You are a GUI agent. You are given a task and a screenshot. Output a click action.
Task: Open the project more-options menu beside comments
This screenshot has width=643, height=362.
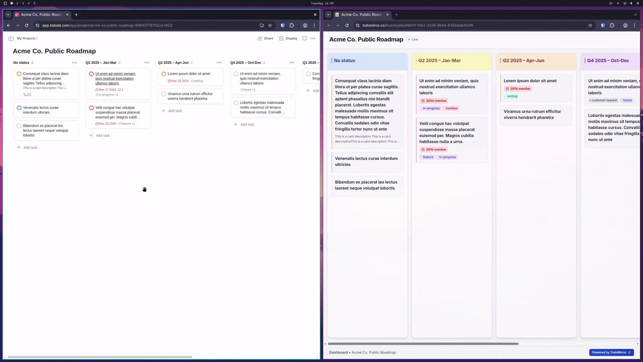click(312, 38)
